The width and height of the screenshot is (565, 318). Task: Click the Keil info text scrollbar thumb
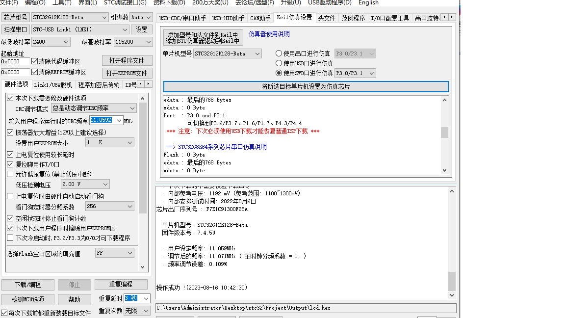pyautogui.click(x=445, y=132)
